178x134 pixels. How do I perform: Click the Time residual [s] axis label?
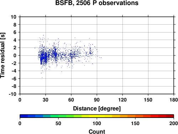click(x=2, y=55)
